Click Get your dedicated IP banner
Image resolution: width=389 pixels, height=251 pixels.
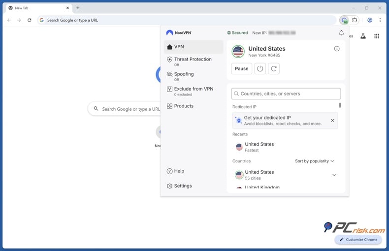tap(285, 120)
